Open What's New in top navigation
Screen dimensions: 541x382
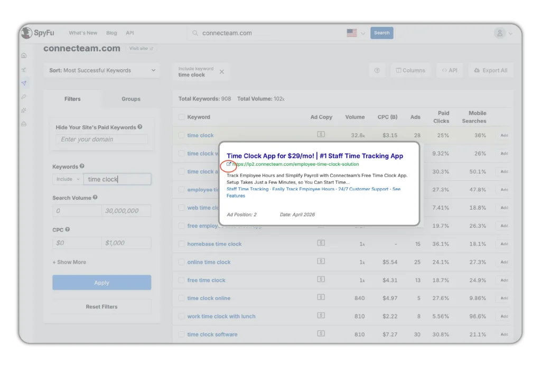(83, 33)
